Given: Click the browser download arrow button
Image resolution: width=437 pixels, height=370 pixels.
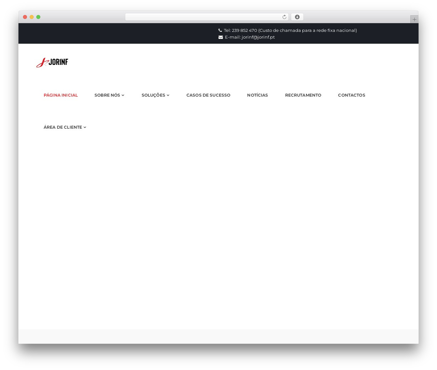Looking at the screenshot, I should click(297, 17).
